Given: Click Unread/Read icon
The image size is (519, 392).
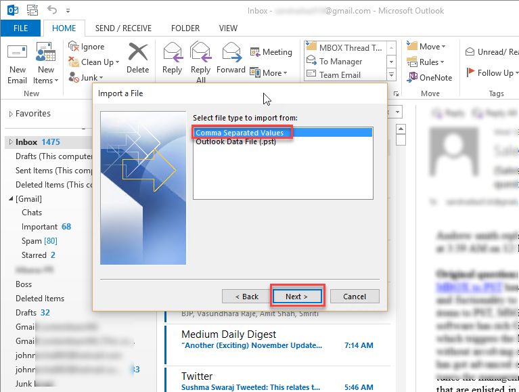Looking at the screenshot, I should (x=470, y=52).
